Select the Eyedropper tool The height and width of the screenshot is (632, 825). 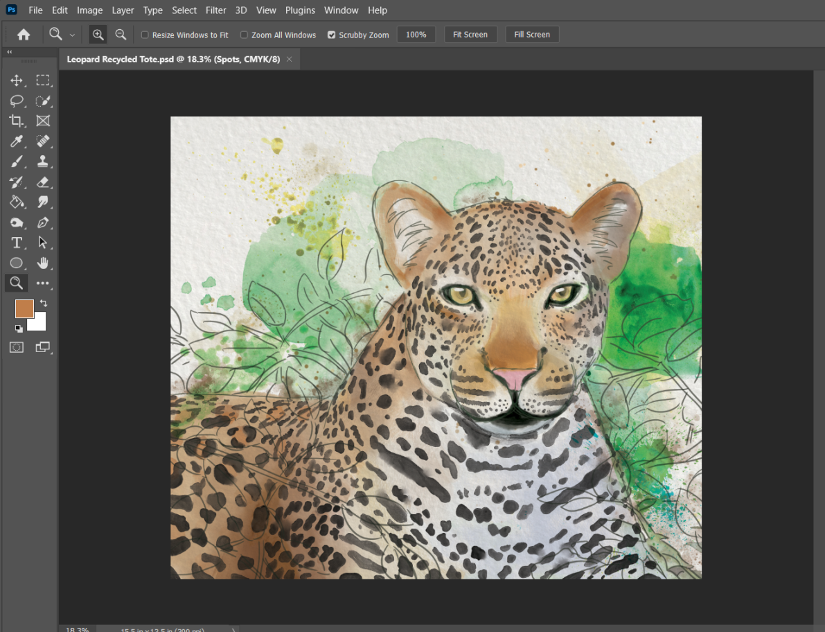(17, 141)
